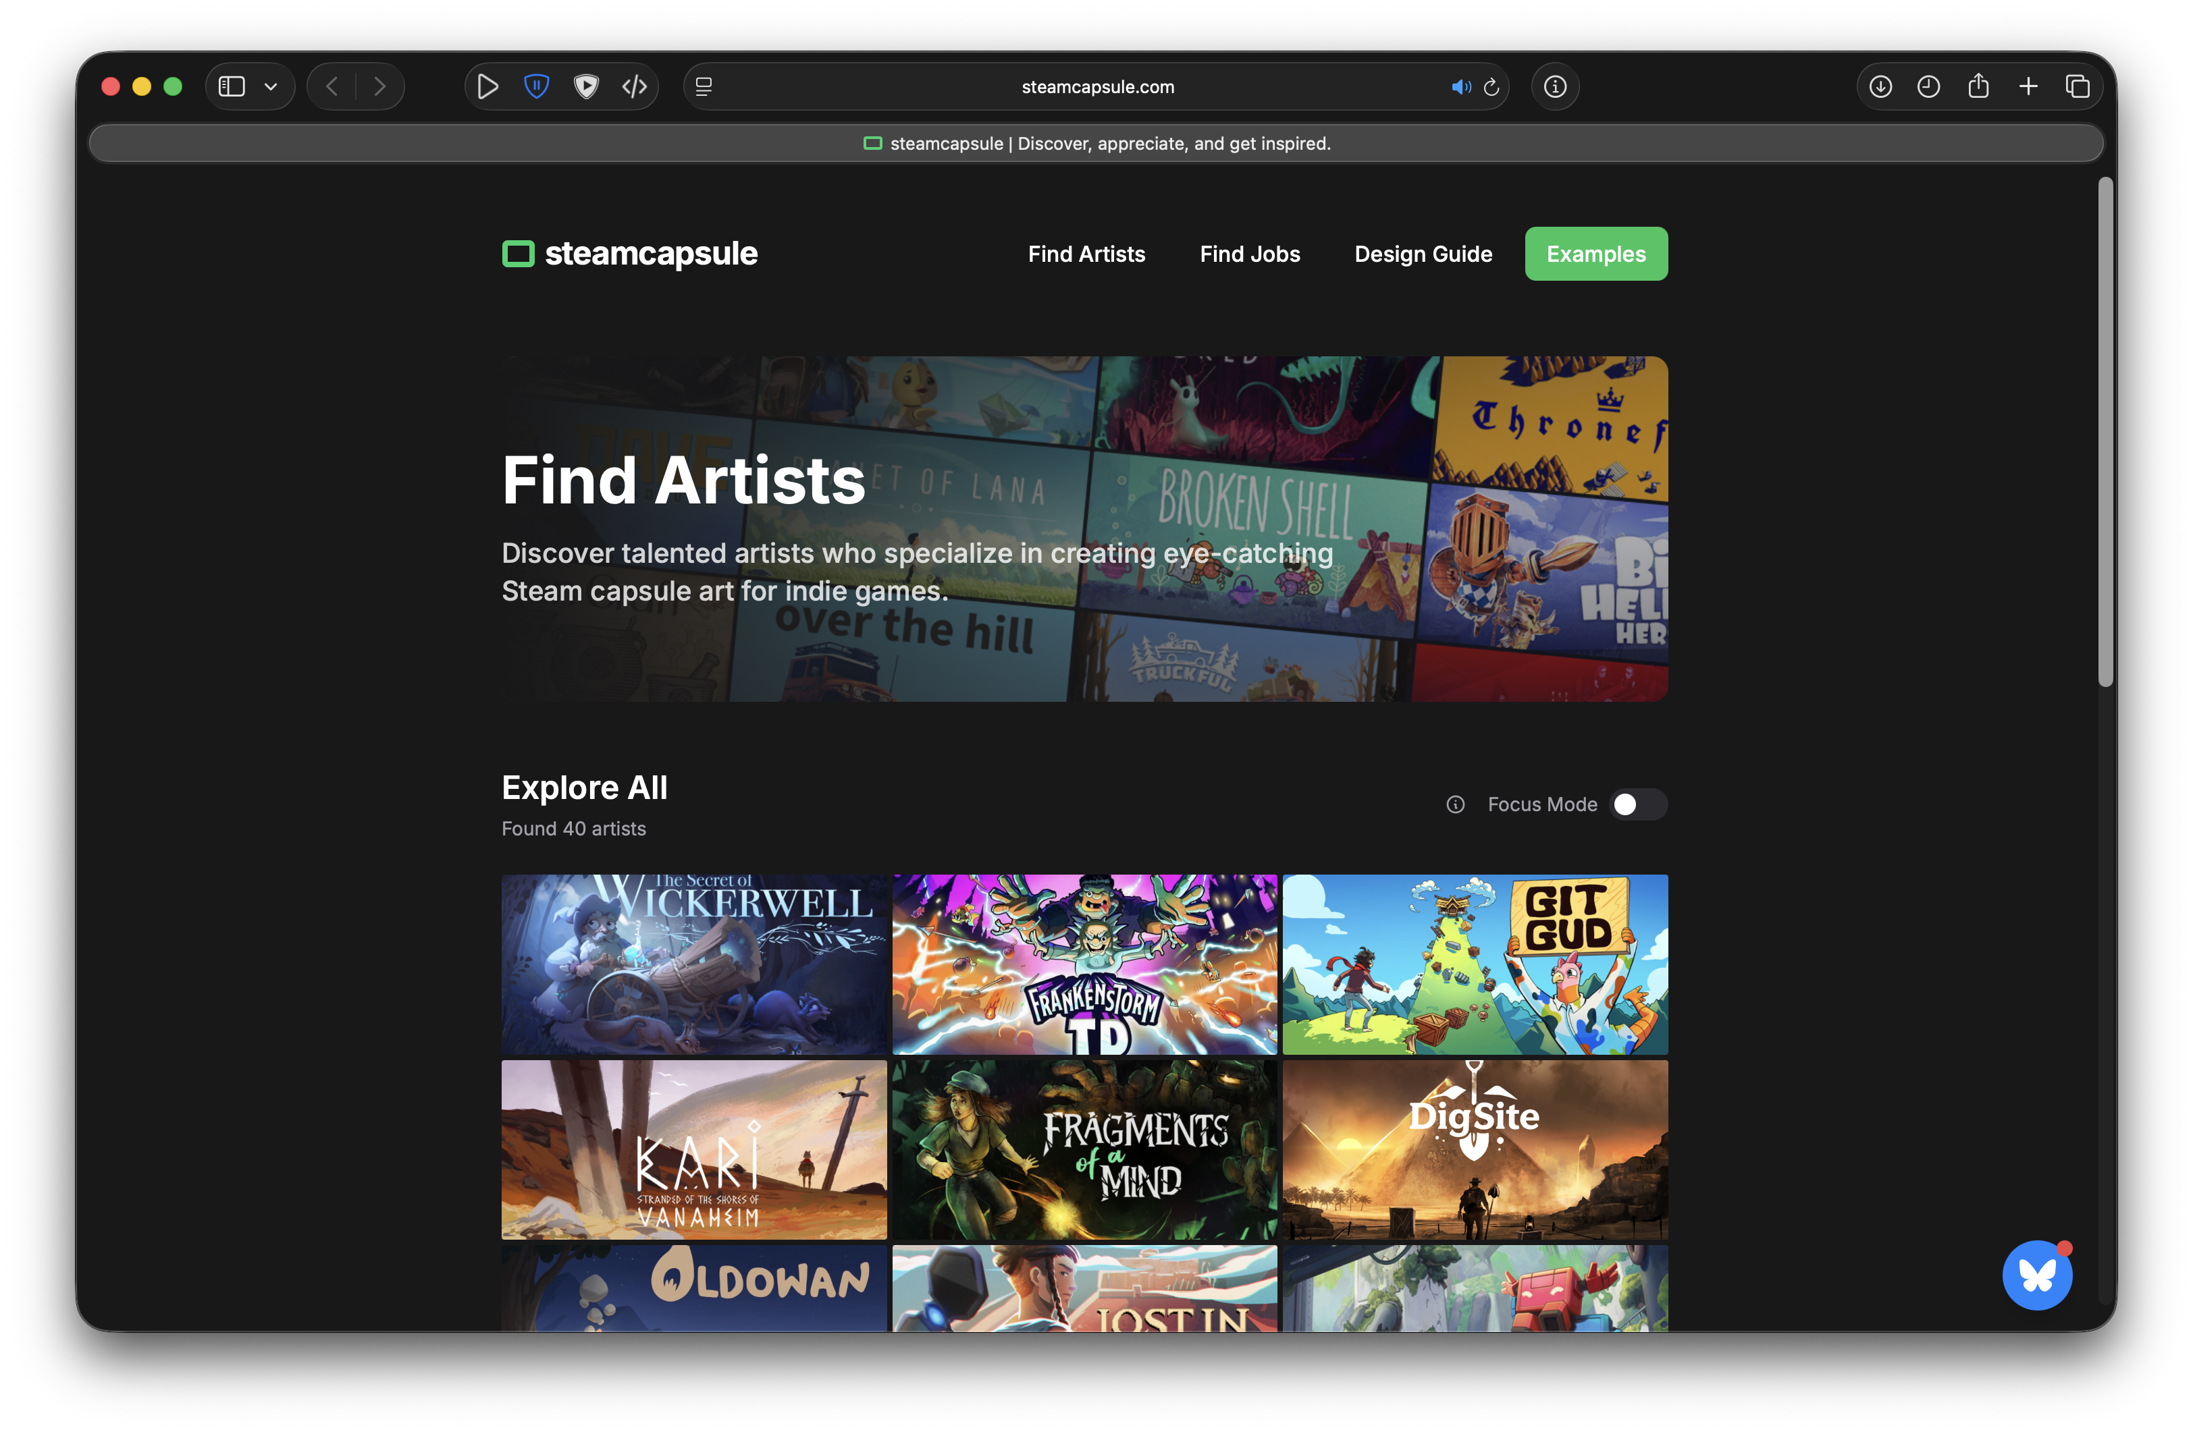Open a new tab with plus icon
The width and height of the screenshot is (2193, 1432).
[2028, 86]
